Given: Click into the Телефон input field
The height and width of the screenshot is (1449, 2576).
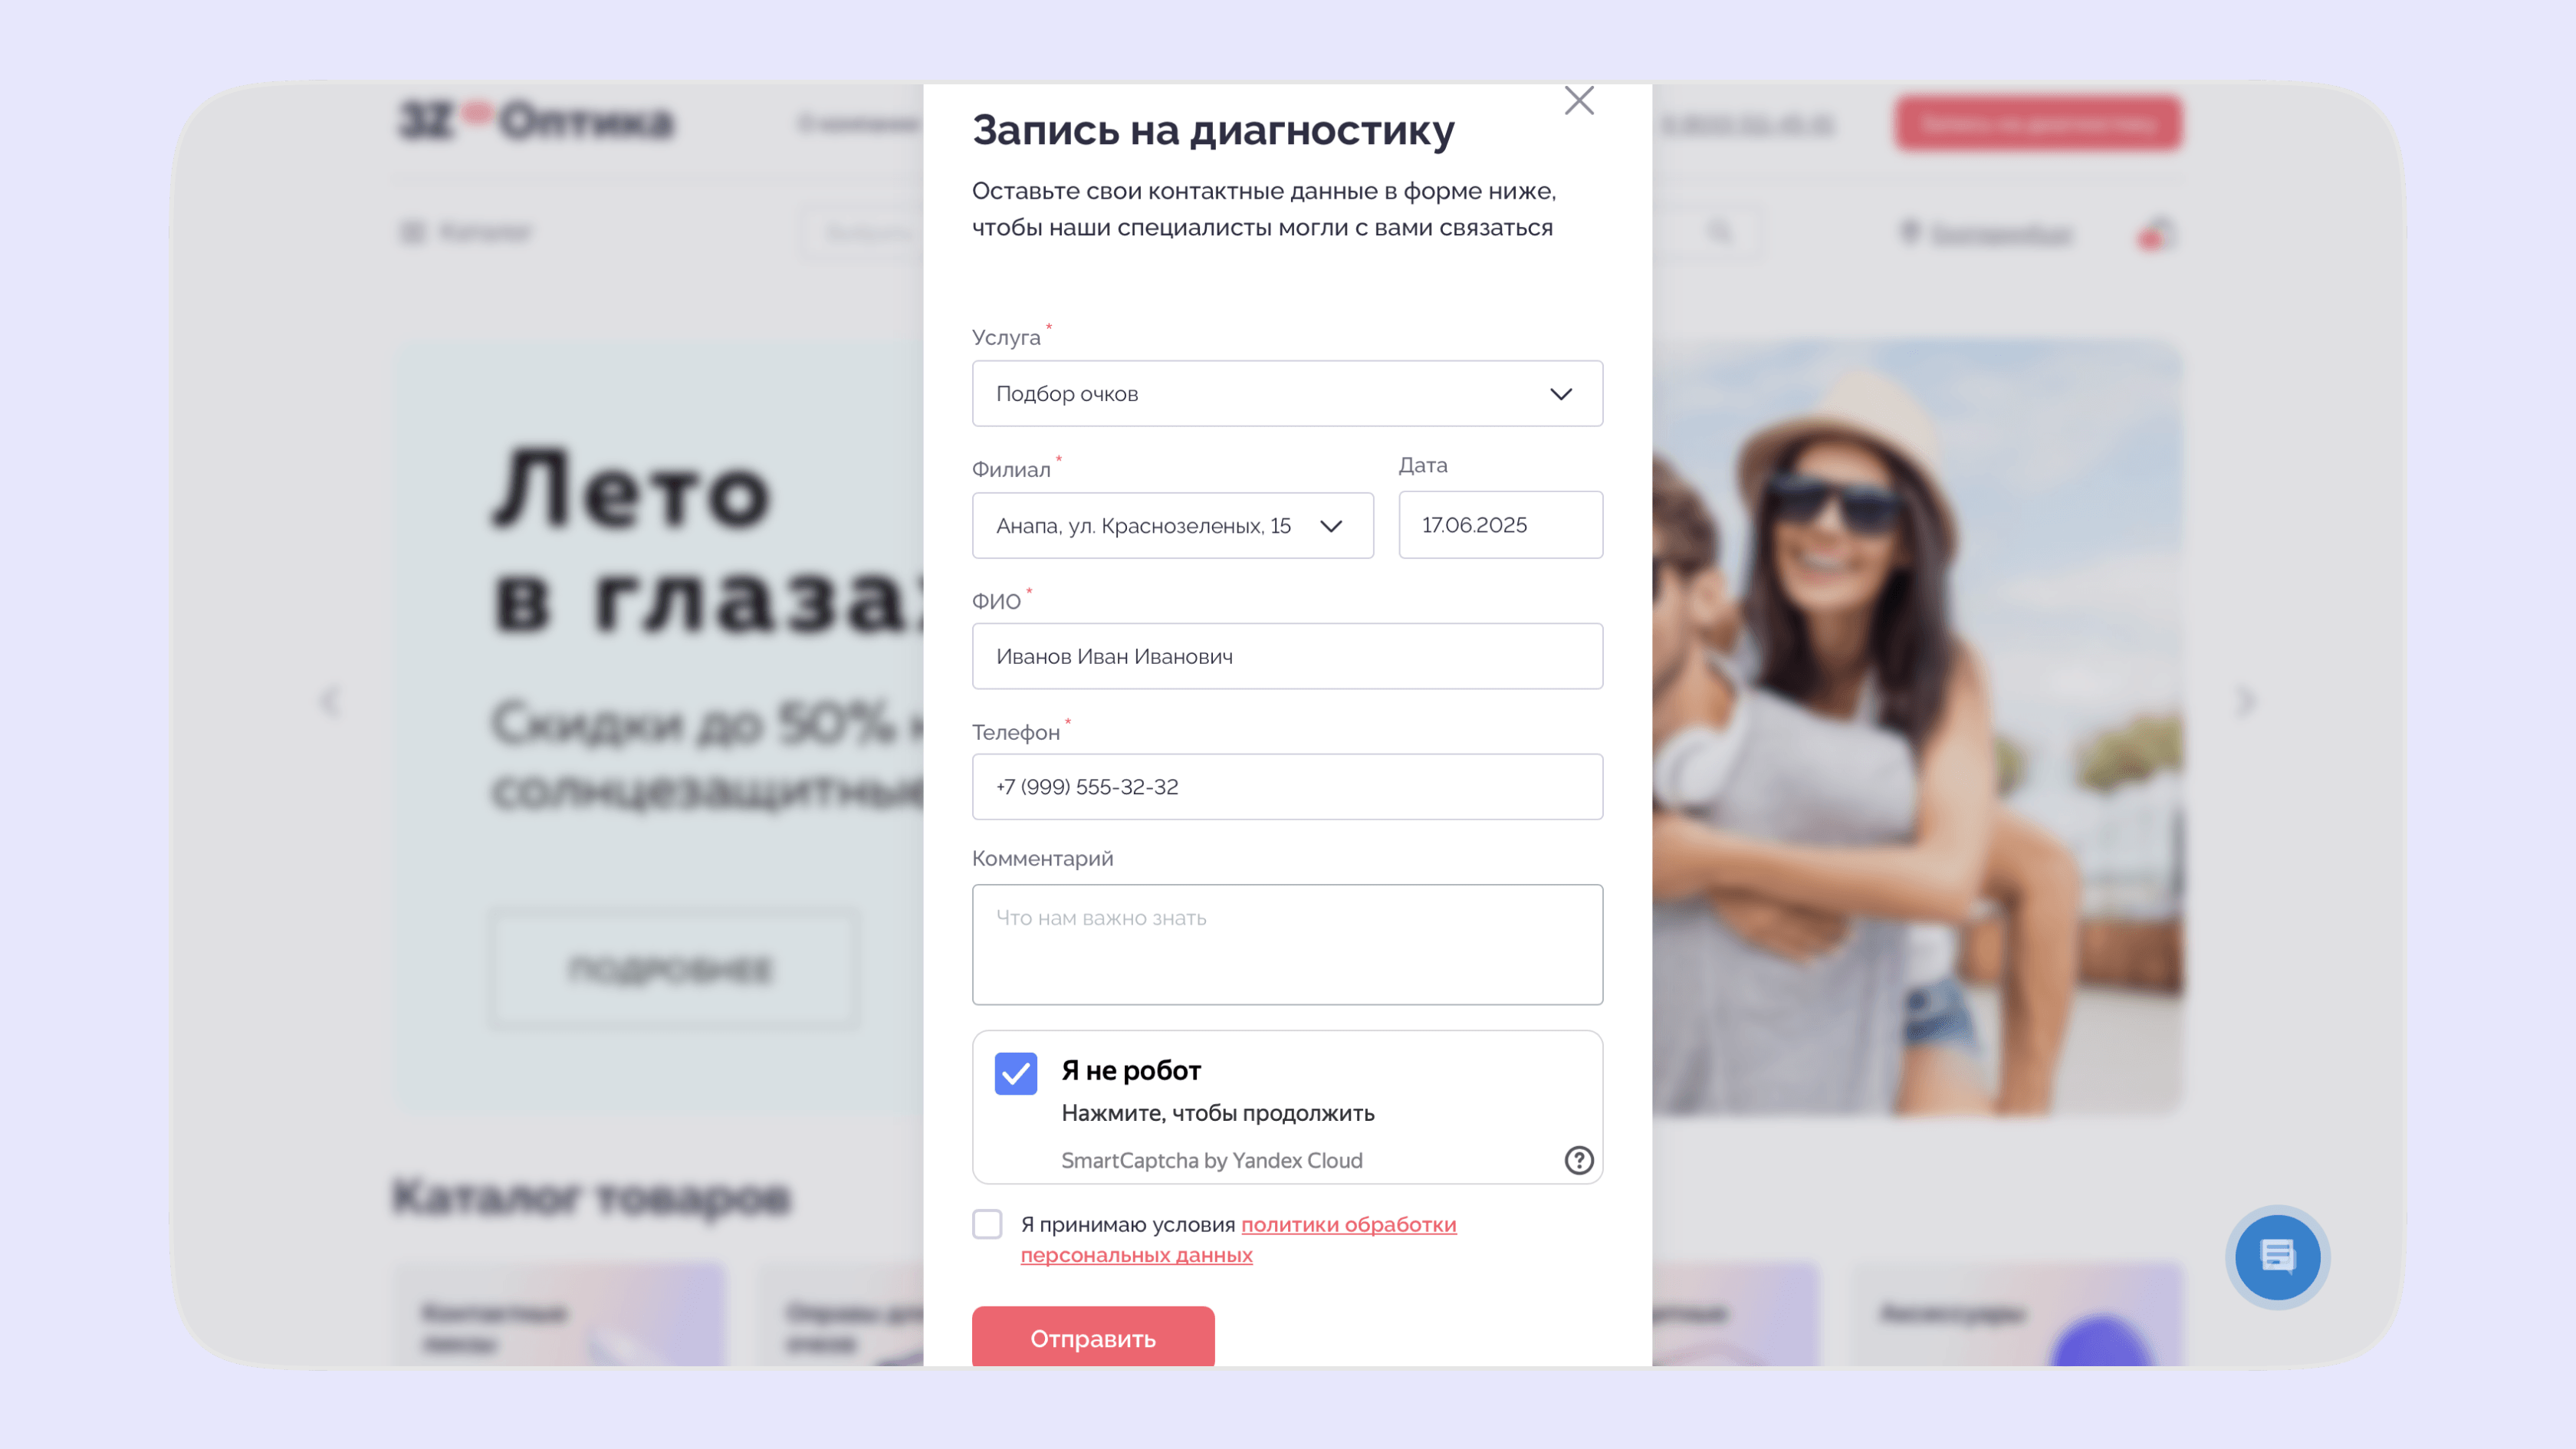Looking at the screenshot, I should click(x=1287, y=787).
